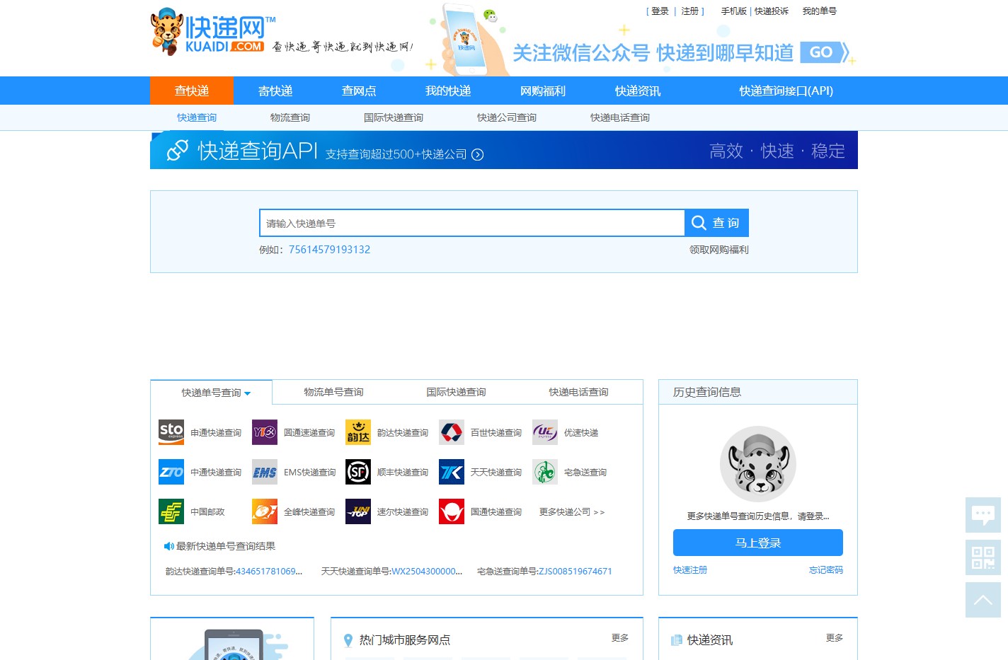This screenshot has height=660, width=1008.
Task: Click the 注册 link at top
Action: coord(690,11)
